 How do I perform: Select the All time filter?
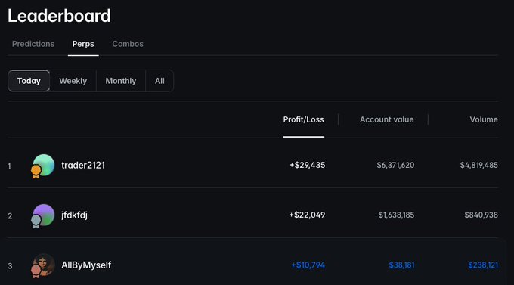pos(159,81)
